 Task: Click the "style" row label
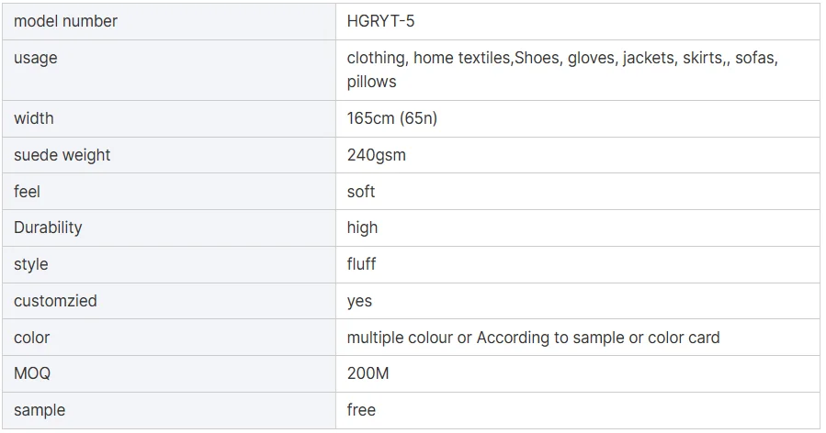[30, 264]
